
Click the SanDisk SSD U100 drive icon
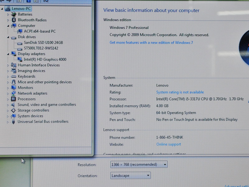20,43
